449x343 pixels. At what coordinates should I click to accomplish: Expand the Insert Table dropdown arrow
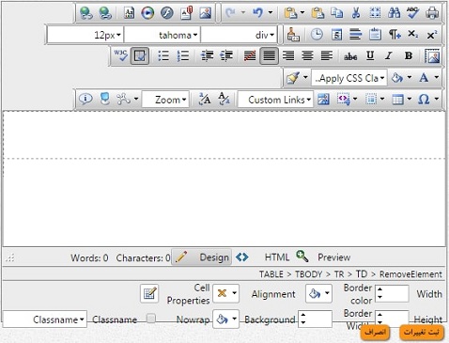[410, 99]
